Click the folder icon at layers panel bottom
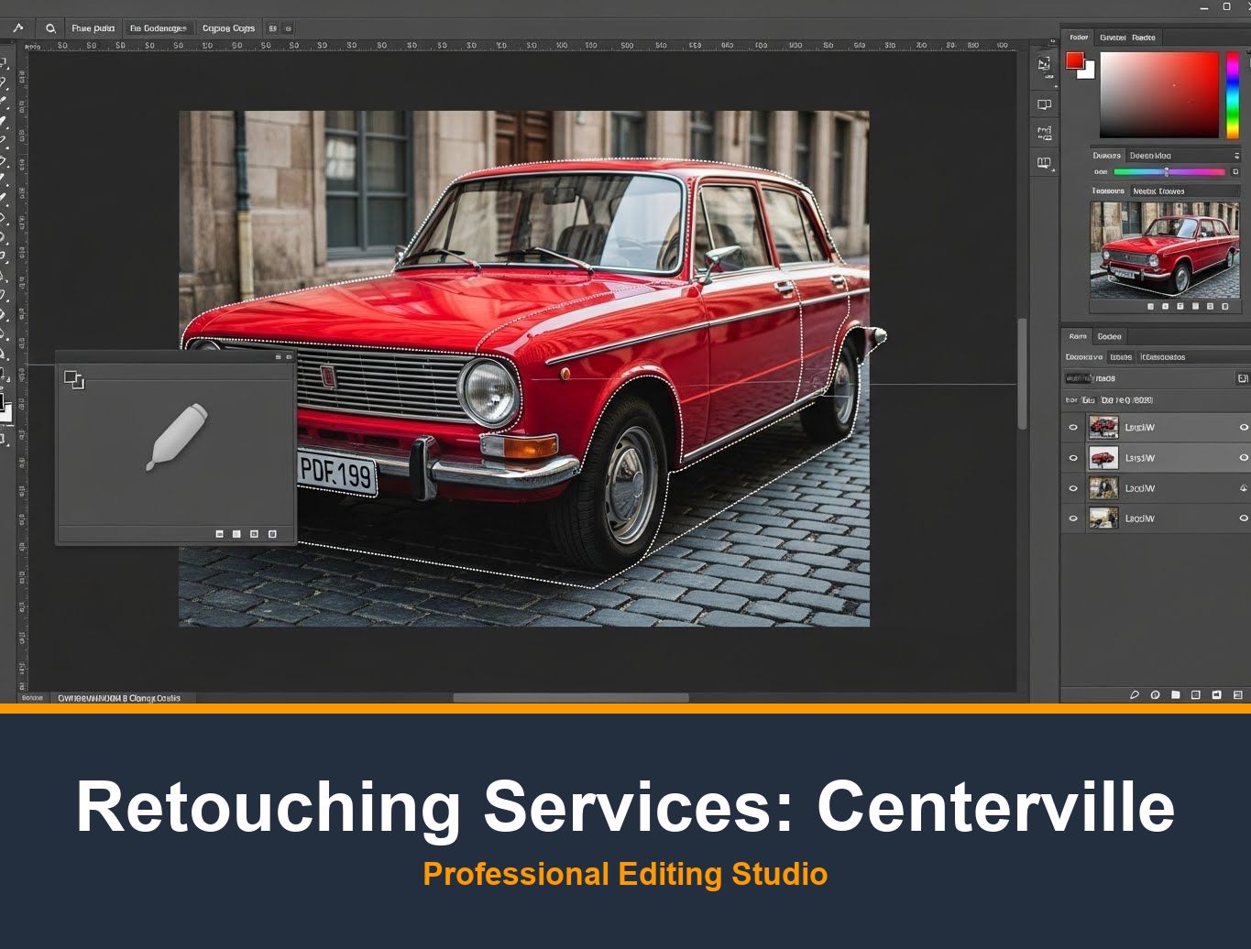The width and height of the screenshot is (1251, 949). pyautogui.click(x=1175, y=695)
